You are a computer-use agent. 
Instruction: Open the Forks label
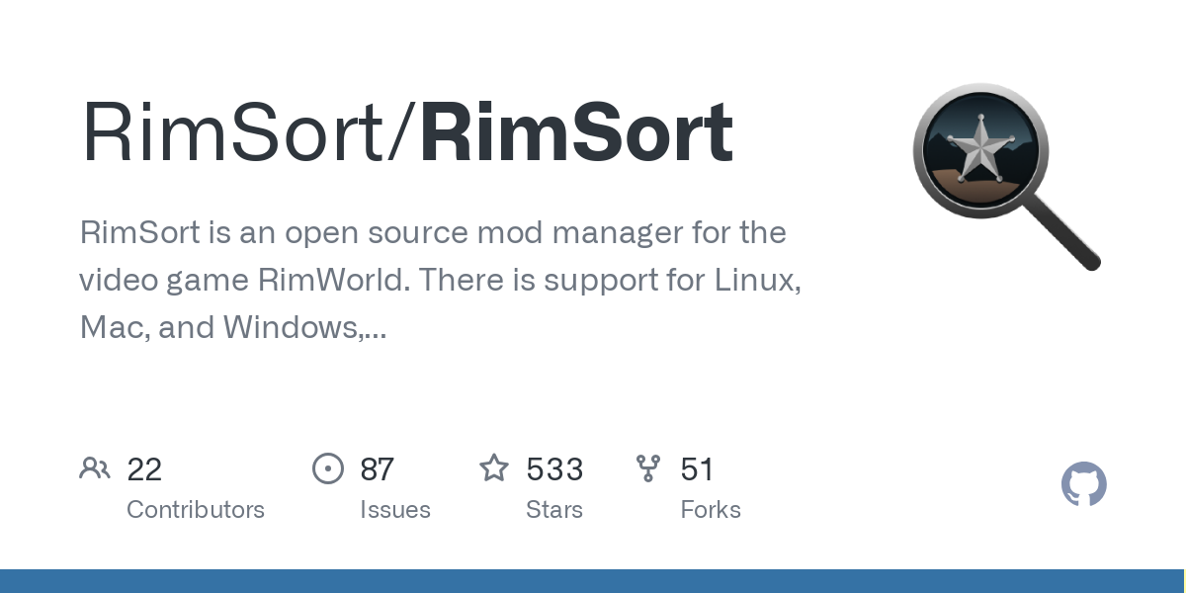[x=711, y=510]
